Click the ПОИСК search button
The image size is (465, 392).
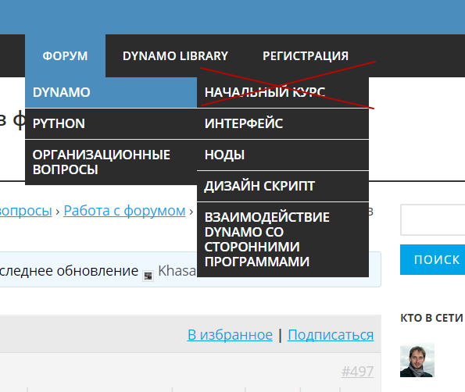[433, 259]
